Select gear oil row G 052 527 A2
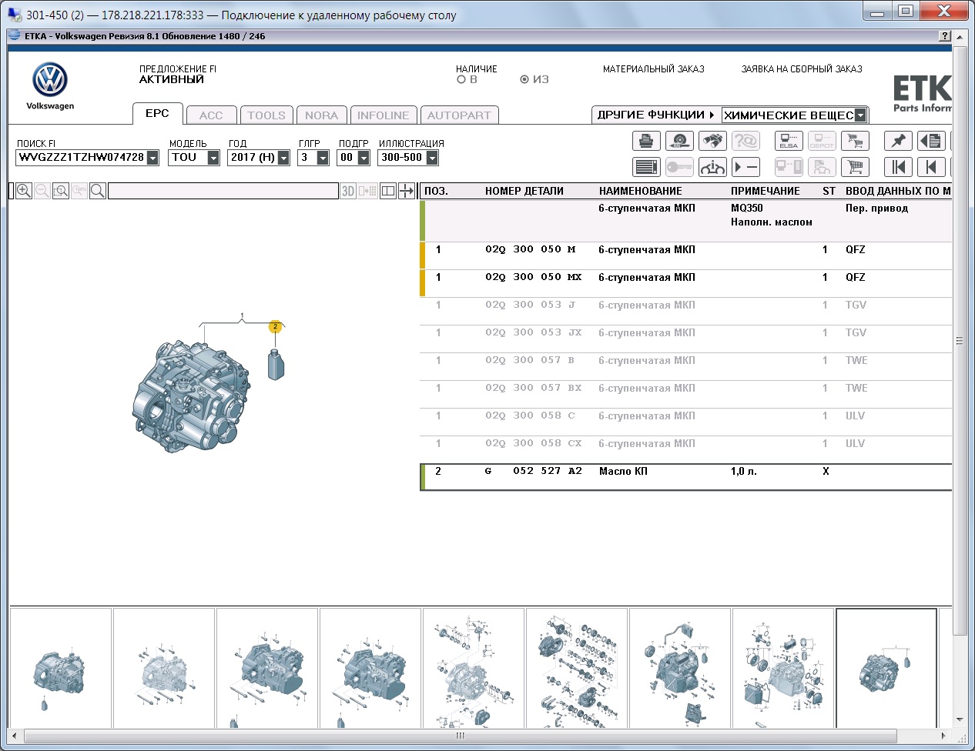Screen dimensions: 975x751 click(x=685, y=477)
